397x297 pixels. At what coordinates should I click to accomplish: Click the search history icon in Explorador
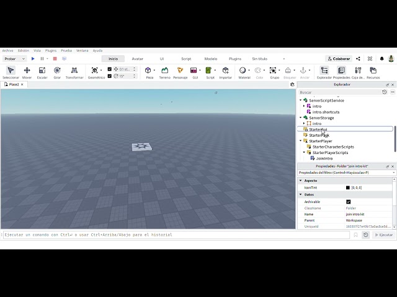(385, 92)
